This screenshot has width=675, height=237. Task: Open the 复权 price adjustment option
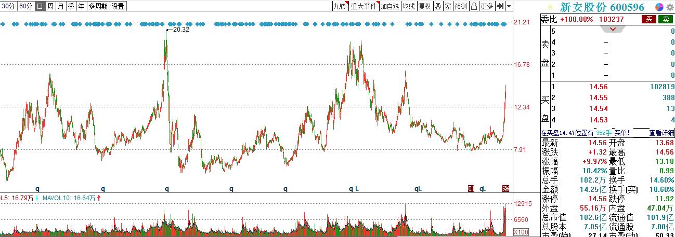pyautogui.click(x=425, y=6)
